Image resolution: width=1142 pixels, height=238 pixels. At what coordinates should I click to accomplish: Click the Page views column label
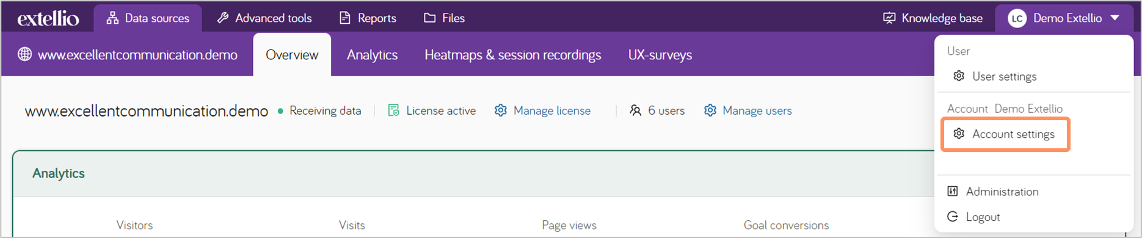[569, 225]
